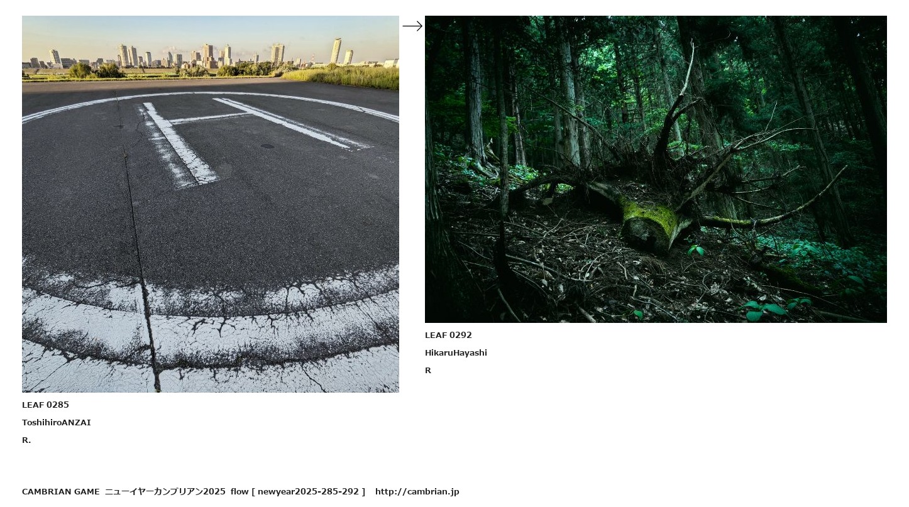Click the green leaves in the forest photo's corner
This screenshot has width=909, height=507.
(x=773, y=308)
